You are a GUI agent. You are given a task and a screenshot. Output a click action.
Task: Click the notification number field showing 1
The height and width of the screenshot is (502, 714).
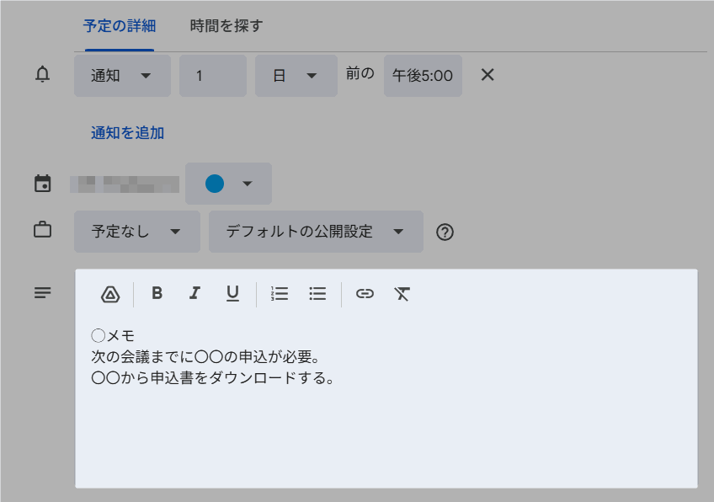click(212, 76)
